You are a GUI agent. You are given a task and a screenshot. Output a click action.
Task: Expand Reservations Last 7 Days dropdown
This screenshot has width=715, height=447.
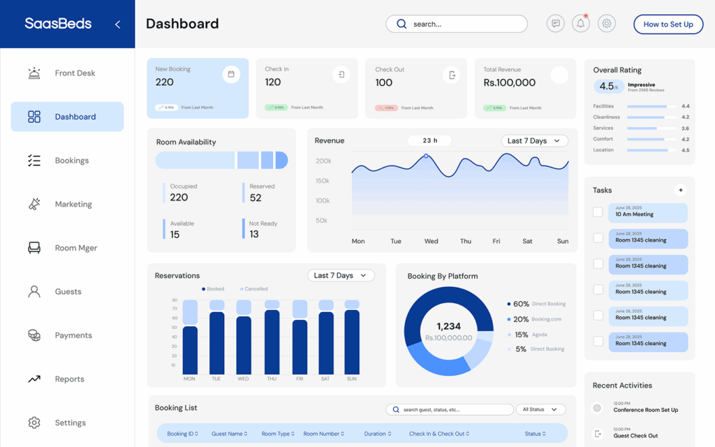tap(341, 276)
